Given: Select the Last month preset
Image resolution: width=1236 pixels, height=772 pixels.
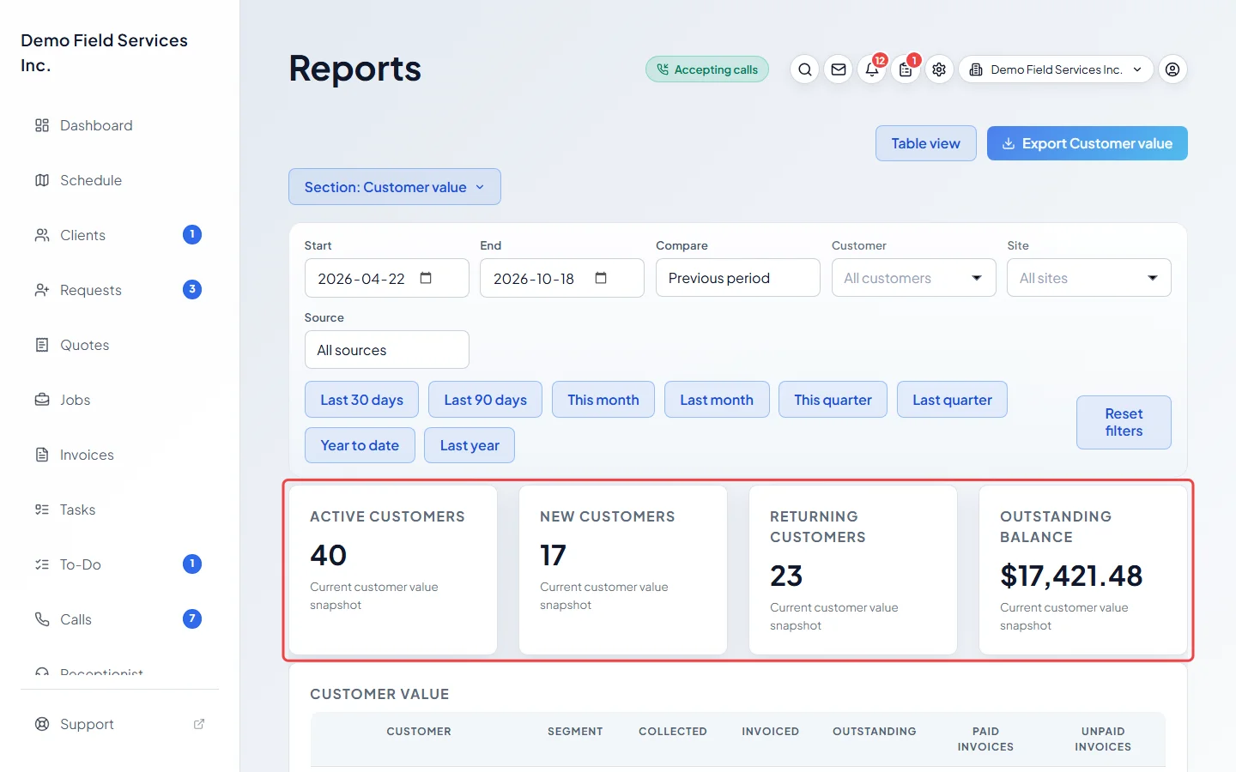Looking at the screenshot, I should 717,400.
